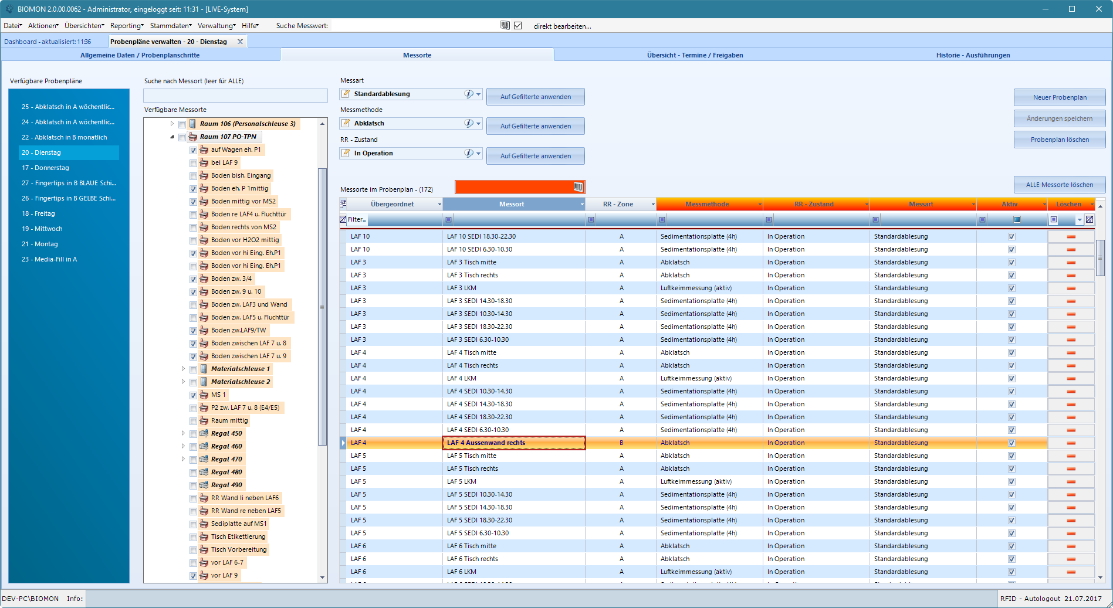Click the clear filter icon at the right of the filter row
This screenshot has width=1113, height=608.
(1090, 219)
